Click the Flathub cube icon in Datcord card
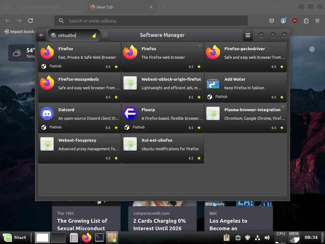The width and height of the screenshot is (325, 244). 44,127
